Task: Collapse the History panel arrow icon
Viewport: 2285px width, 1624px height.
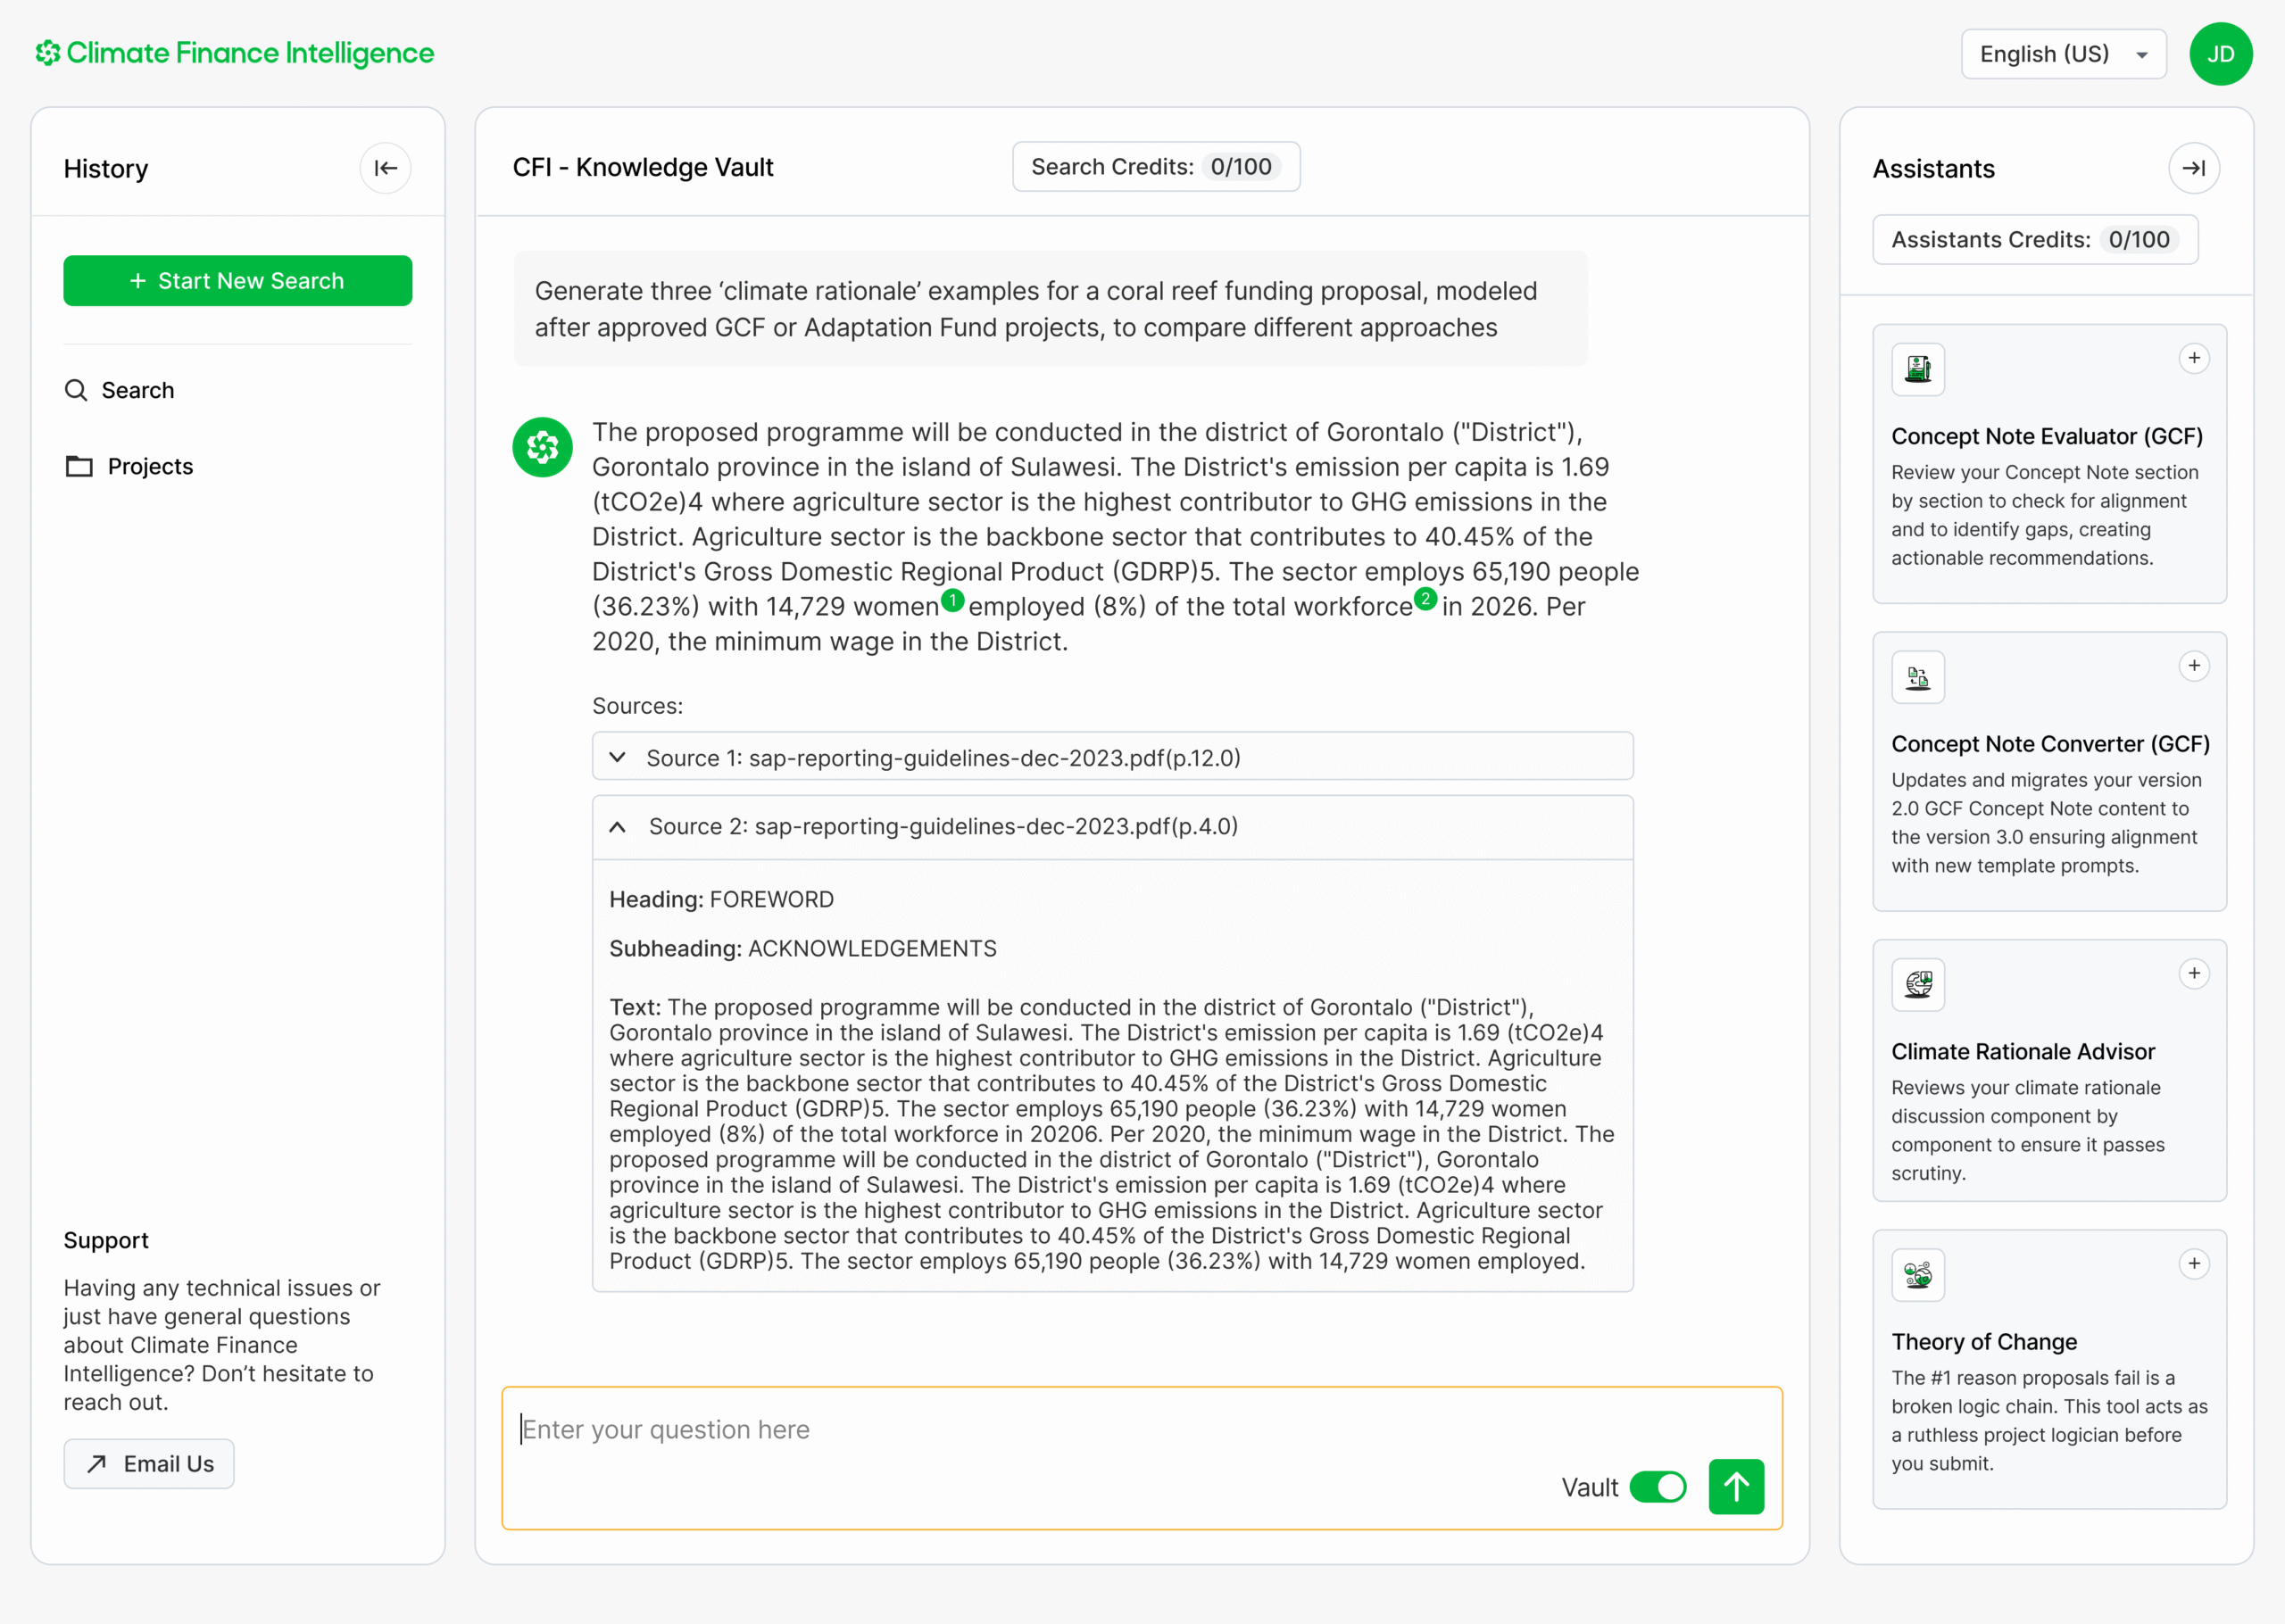Action: [x=385, y=168]
